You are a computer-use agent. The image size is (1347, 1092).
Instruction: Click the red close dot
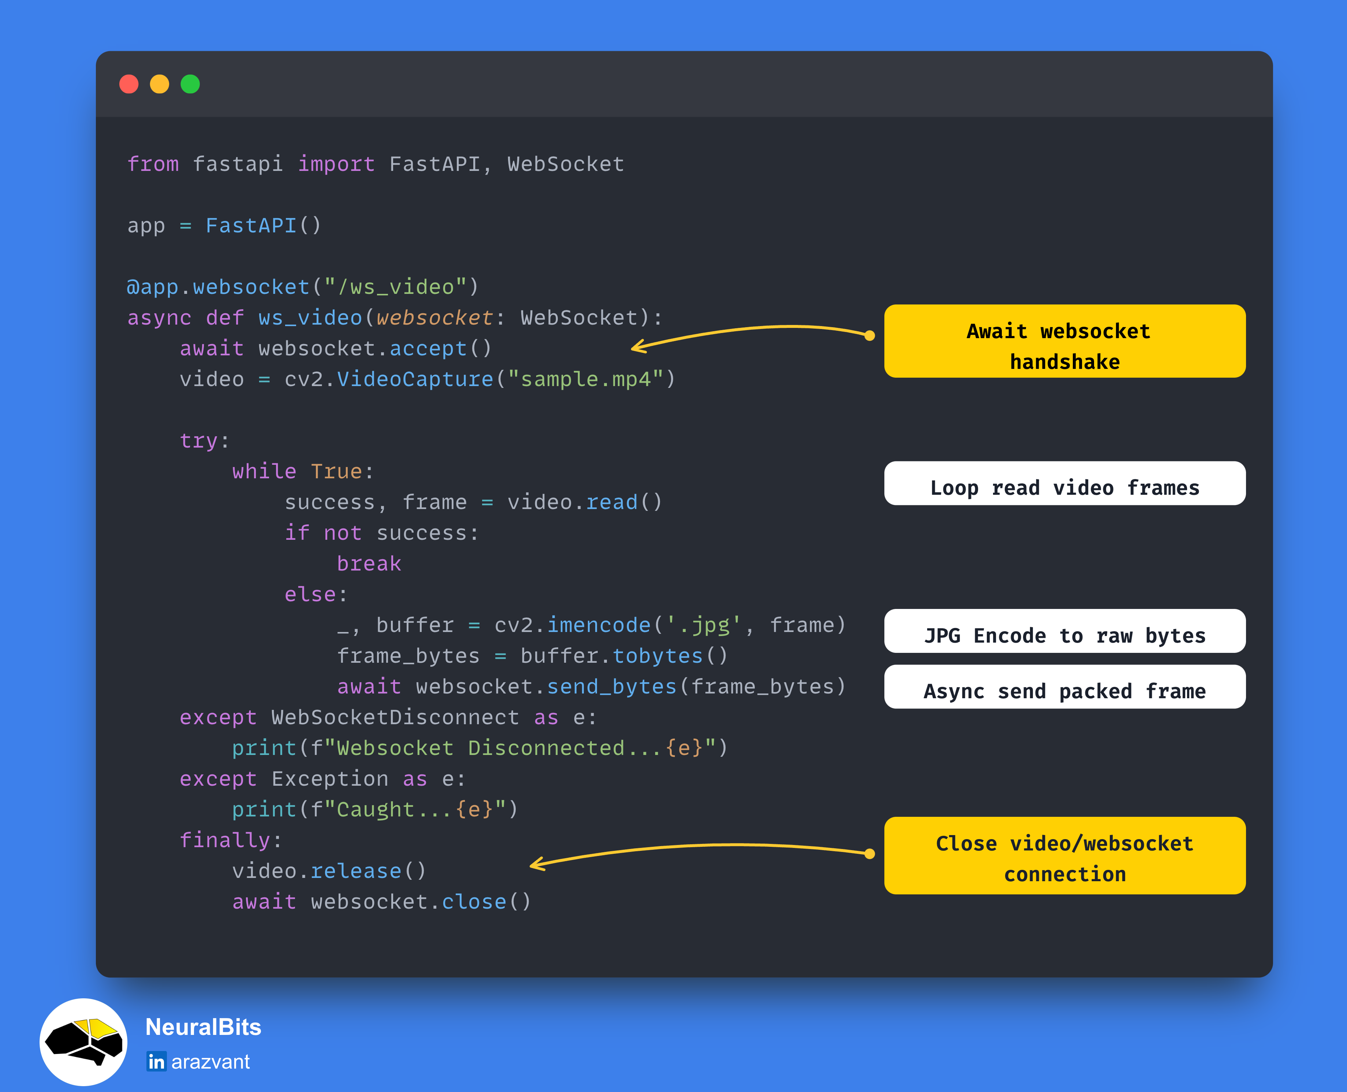tap(129, 84)
